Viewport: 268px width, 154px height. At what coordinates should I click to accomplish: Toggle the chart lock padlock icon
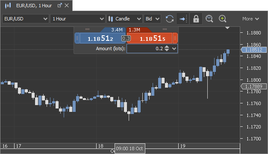pos(196,19)
